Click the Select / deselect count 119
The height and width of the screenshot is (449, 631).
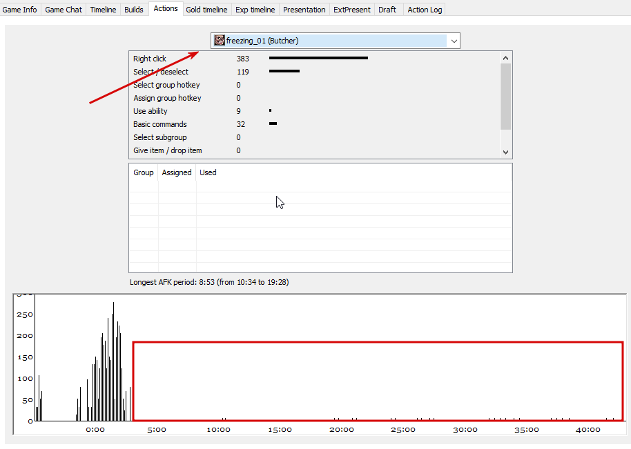242,72
